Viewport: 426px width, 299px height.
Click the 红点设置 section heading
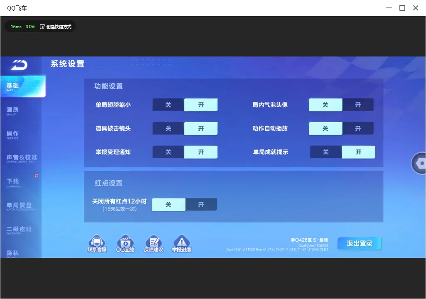click(109, 183)
